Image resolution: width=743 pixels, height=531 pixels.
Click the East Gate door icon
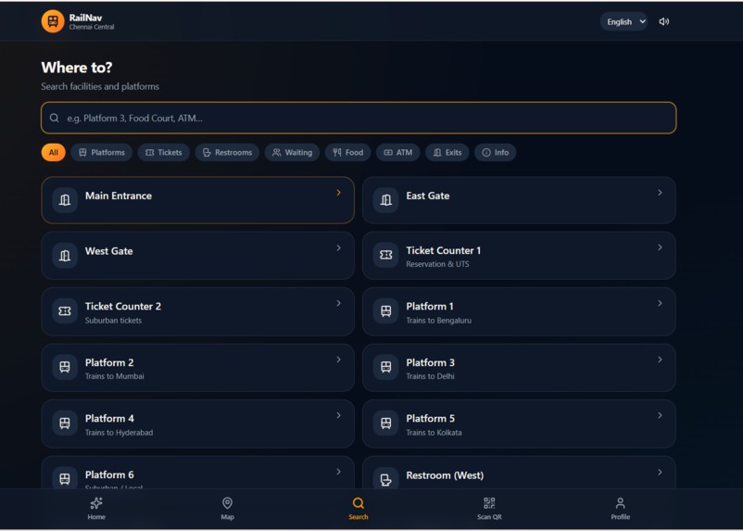pyautogui.click(x=385, y=200)
